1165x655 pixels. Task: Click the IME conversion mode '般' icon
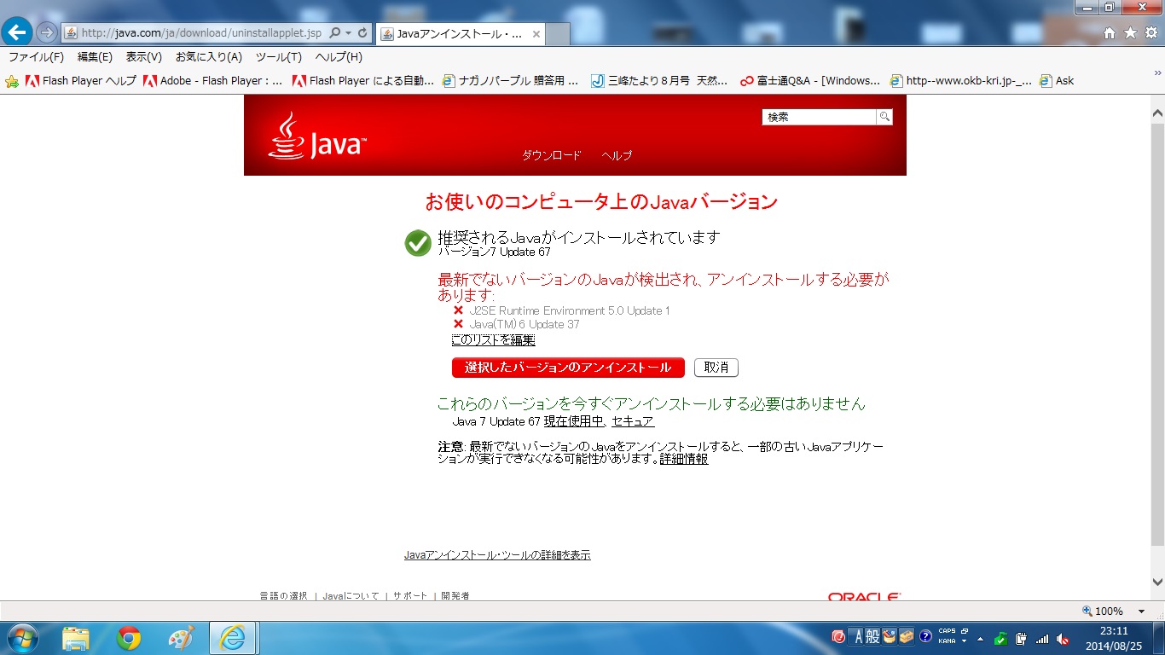pyautogui.click(x=873, y=636)
